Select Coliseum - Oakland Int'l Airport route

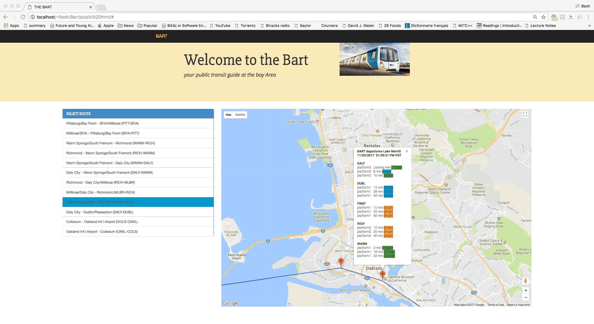click(138, 222)
